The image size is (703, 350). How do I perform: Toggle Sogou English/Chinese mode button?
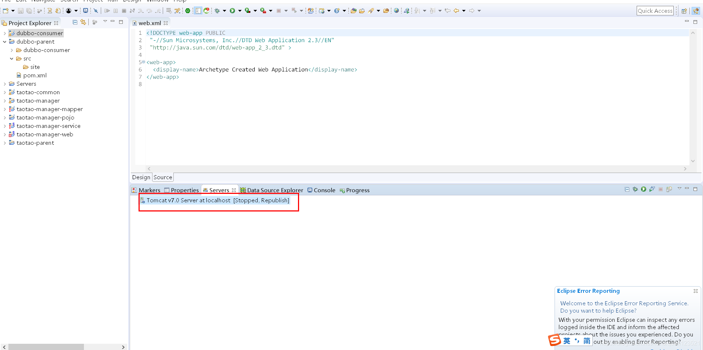pyautogui.click(x=567, y=341)
